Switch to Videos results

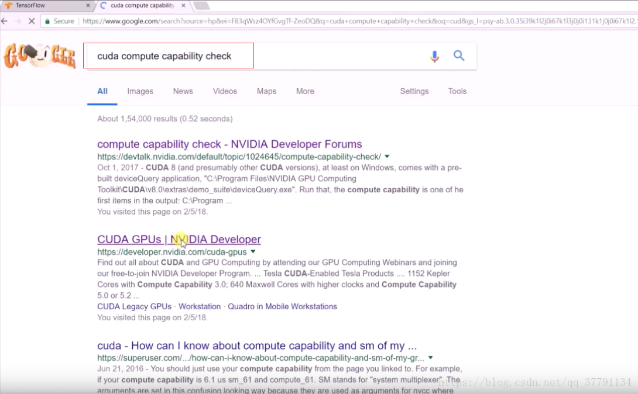(x=225, y=91)
